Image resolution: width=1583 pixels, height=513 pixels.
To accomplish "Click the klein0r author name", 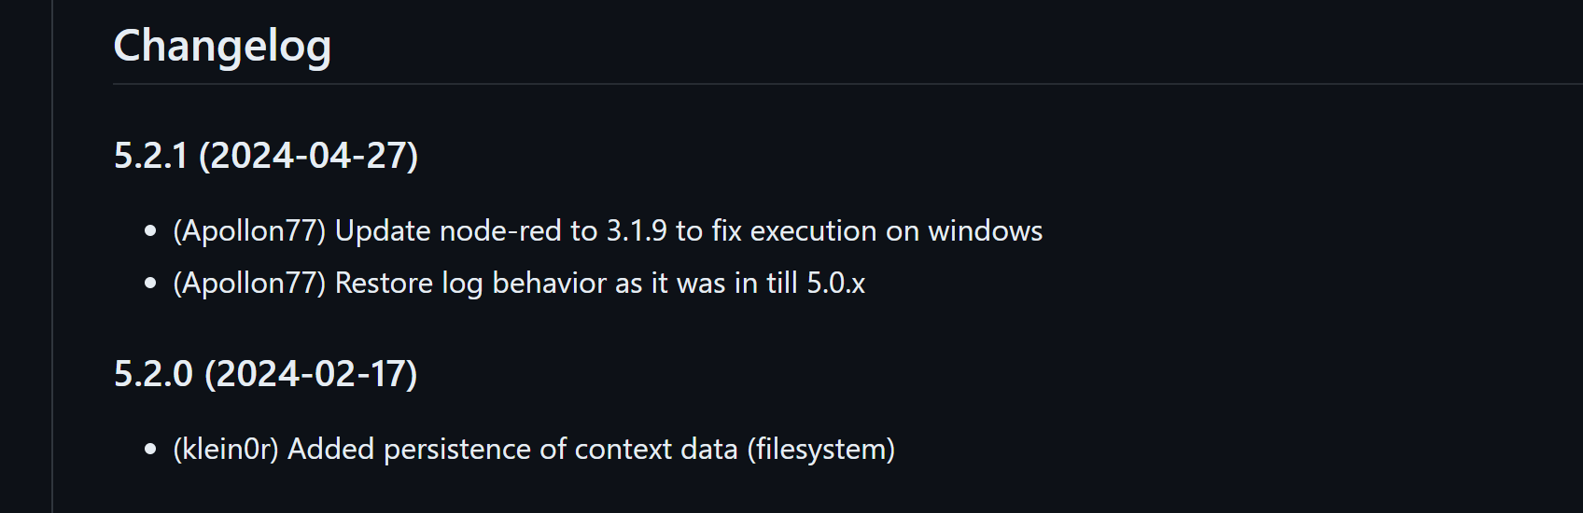I will 226,449.
